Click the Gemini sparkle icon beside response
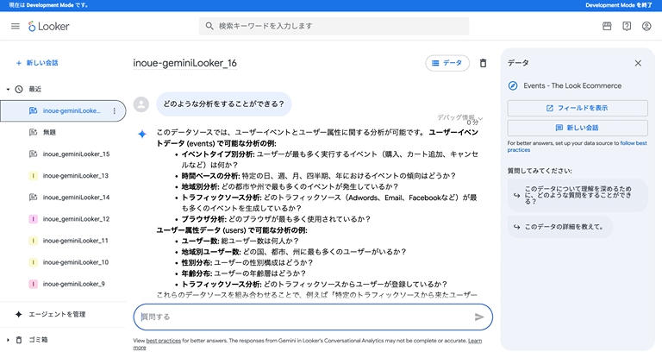This screenshot has width=662, height=358. coord(142,134)
